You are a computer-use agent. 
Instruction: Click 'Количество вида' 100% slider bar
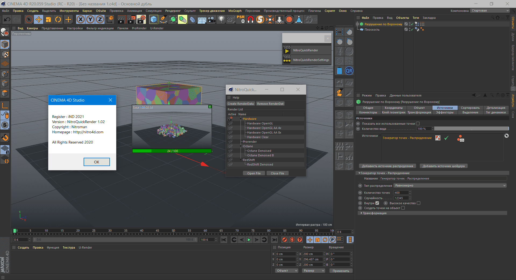[471, 129]
